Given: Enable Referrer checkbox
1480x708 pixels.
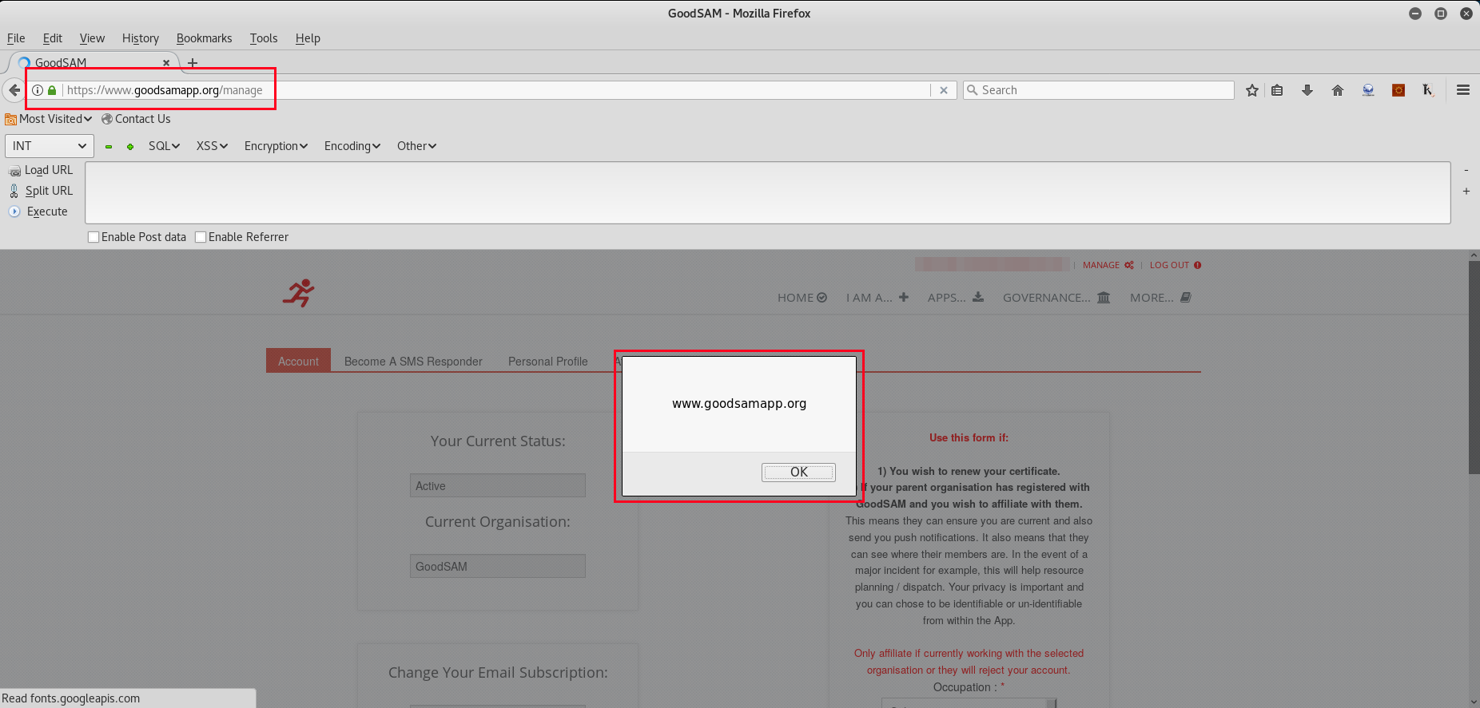Looking at the screenshot, I should (201, 237).
